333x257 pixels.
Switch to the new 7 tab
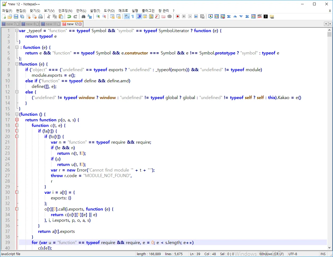(11, 24)
